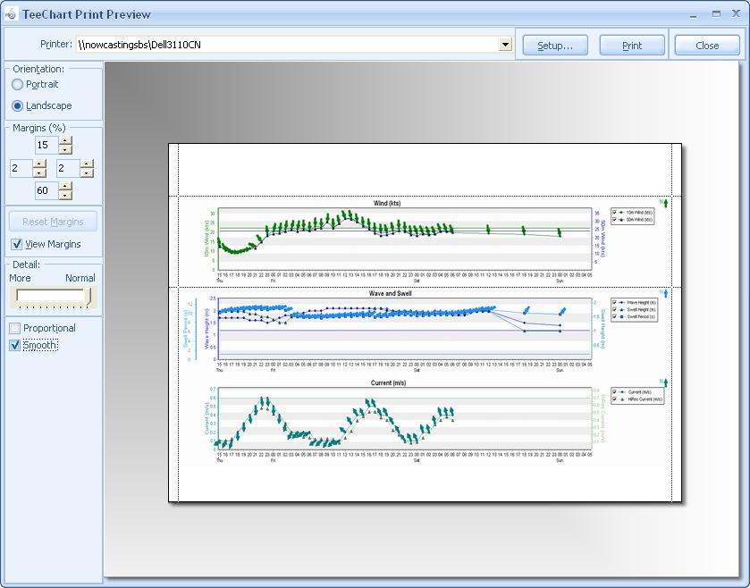The height and width of the screenshot is (588, 750).
Task: Click the Wave and Swell chart title
Action: click(x=390, y=293)
